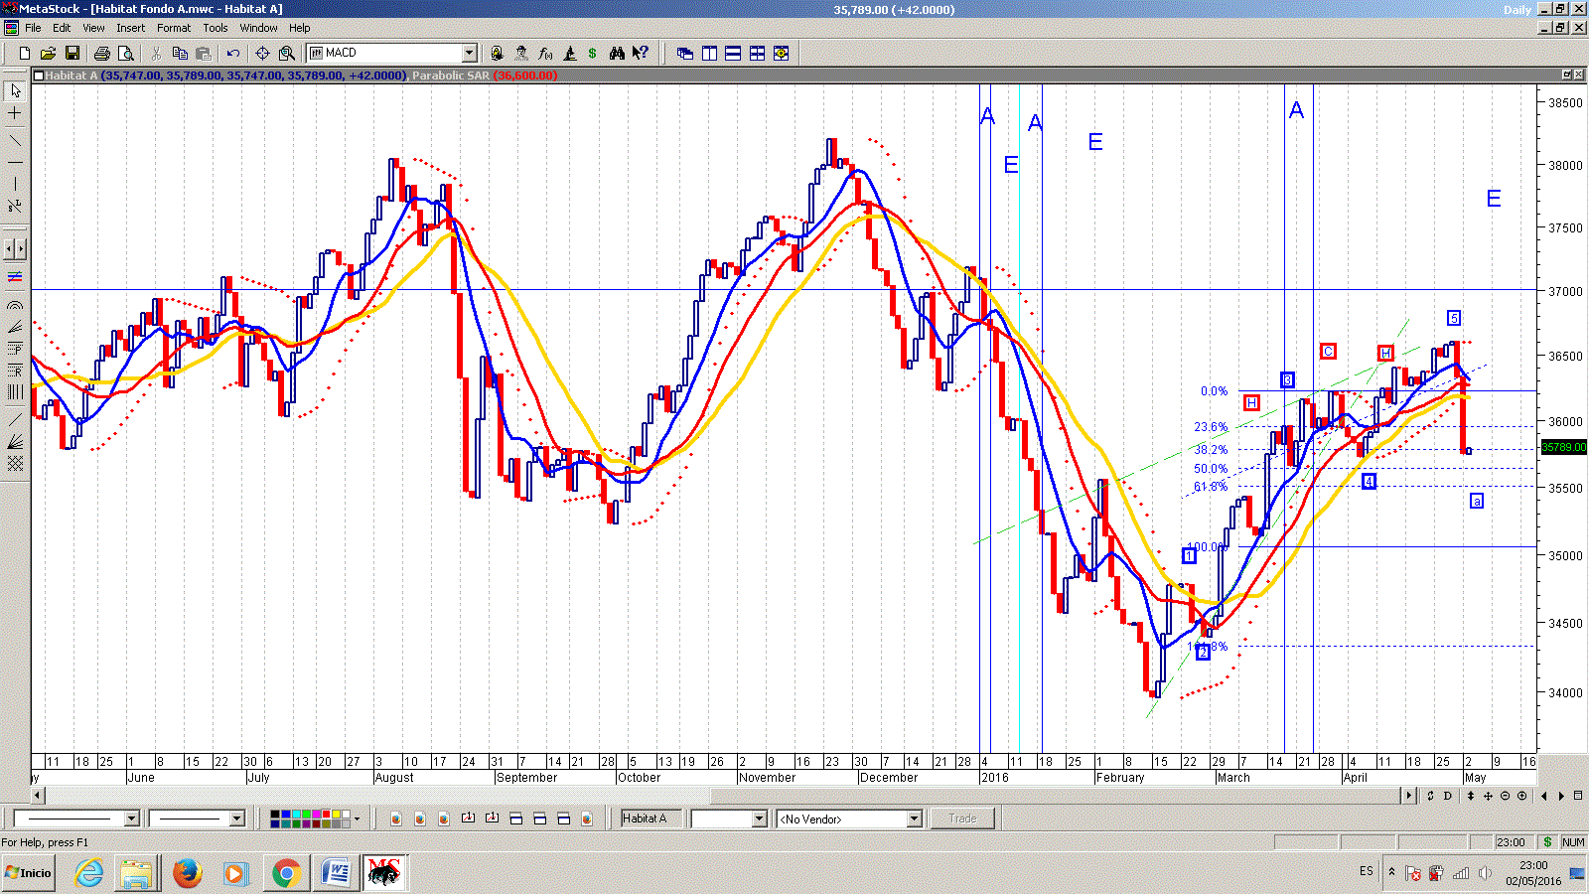Click the zoom-in plus button near the scrollbar
The height and width of the screenshot is (894, 1589).
click(x=1521, y=796)
